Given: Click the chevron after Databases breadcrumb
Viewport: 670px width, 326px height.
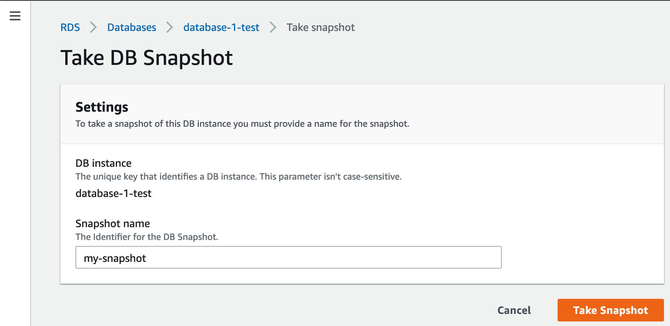Looking at the screenshot, I should point(170,28).
